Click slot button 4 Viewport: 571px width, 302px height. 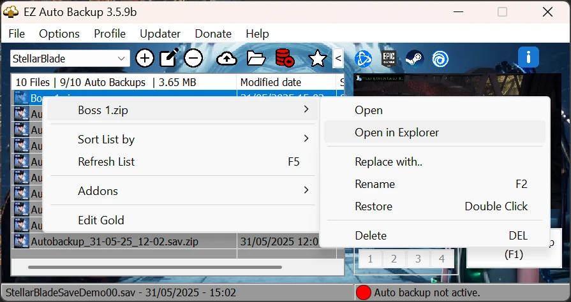coord(441,259)
